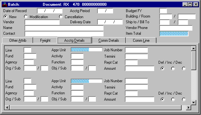201x115 pixels.
Task: Click the first Obj Sub field after the slash
Action: [92, 68]
